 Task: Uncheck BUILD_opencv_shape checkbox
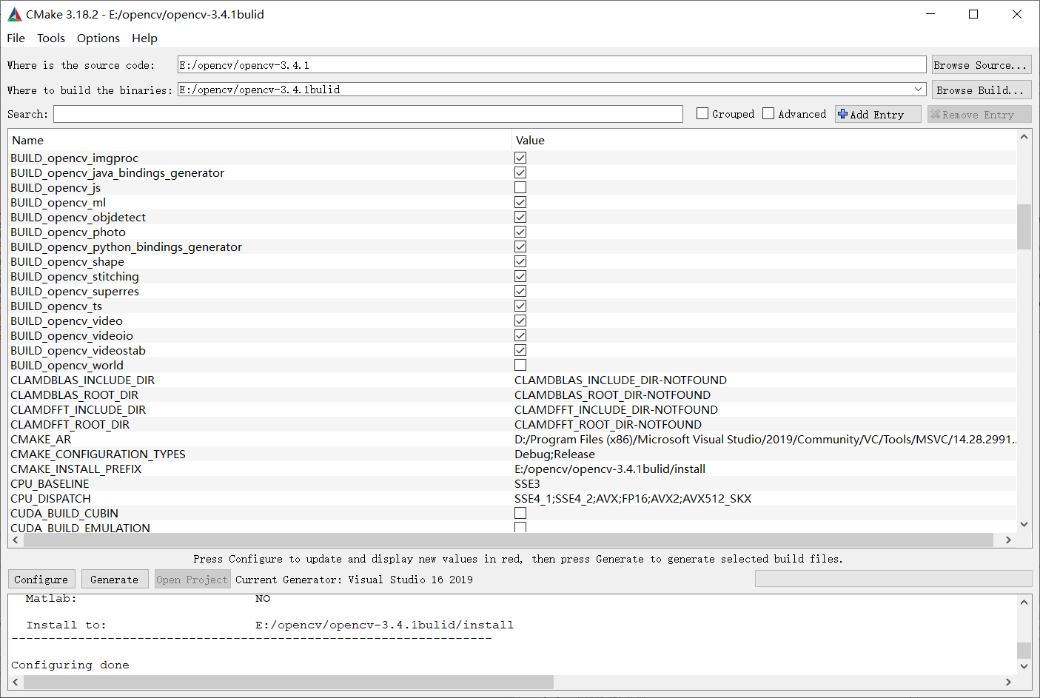520,261
